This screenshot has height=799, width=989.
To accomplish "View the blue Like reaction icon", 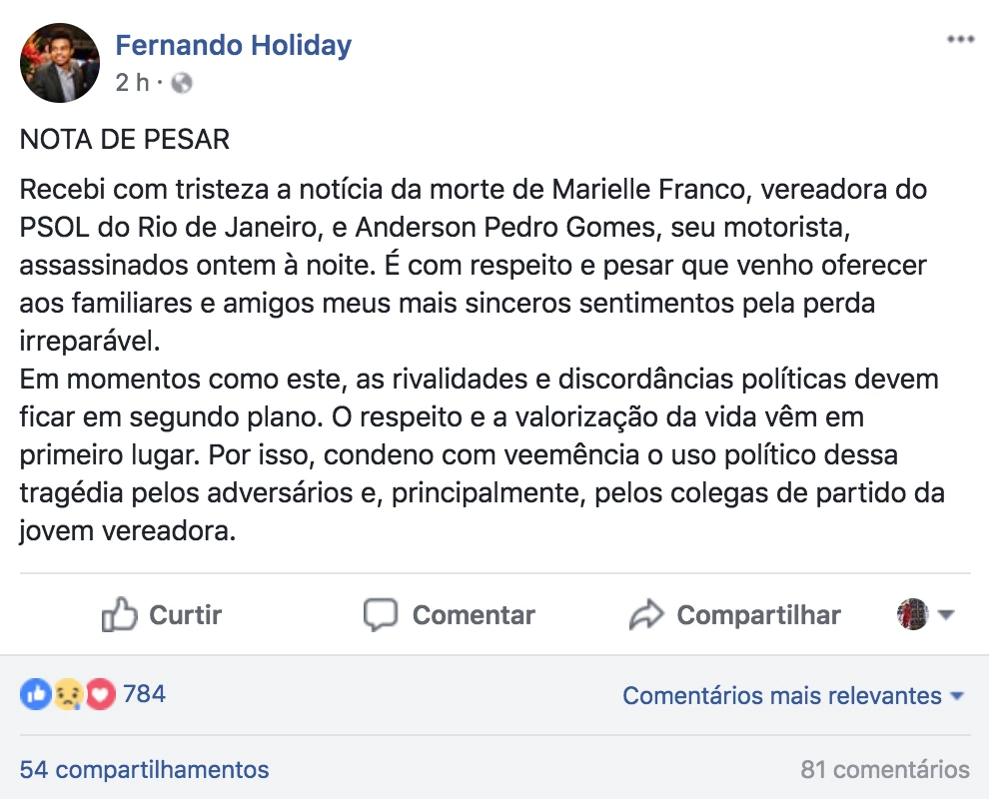I will (x=37, y=694).
